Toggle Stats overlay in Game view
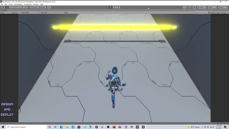Viewport: 229px width, 129px height. (218, 13)
